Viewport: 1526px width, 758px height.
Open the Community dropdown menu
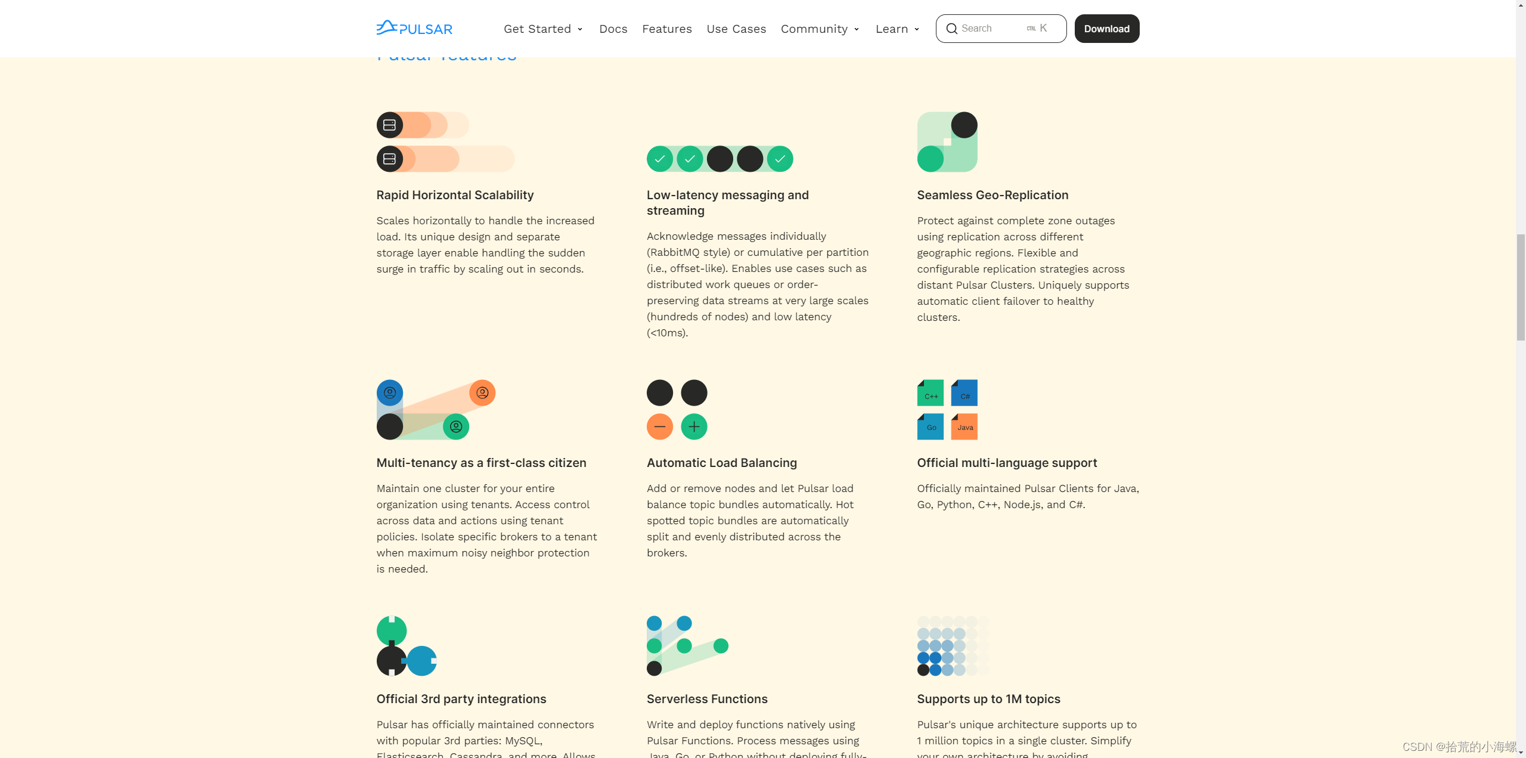820,29
